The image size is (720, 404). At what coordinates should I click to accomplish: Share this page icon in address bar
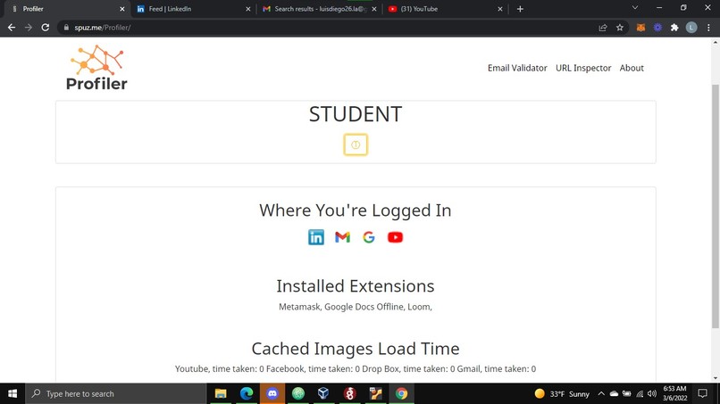coord(603,28)
